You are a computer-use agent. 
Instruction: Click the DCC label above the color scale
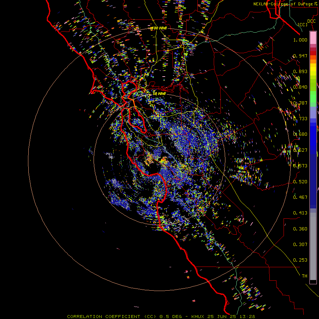[x=311, y=21]
